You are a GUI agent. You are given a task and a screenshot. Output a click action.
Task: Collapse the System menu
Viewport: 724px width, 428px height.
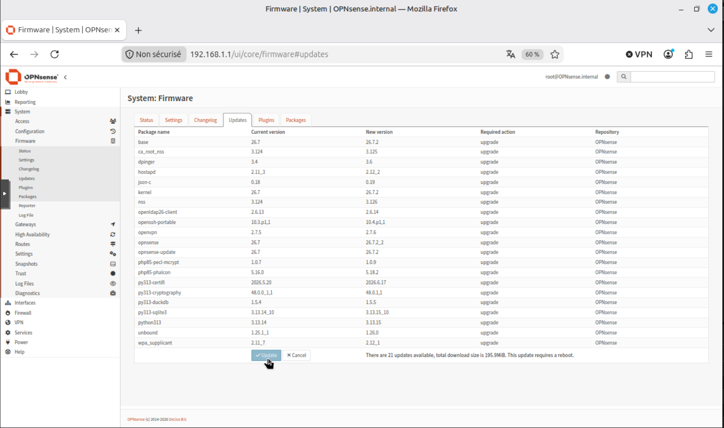pos(22,112)
